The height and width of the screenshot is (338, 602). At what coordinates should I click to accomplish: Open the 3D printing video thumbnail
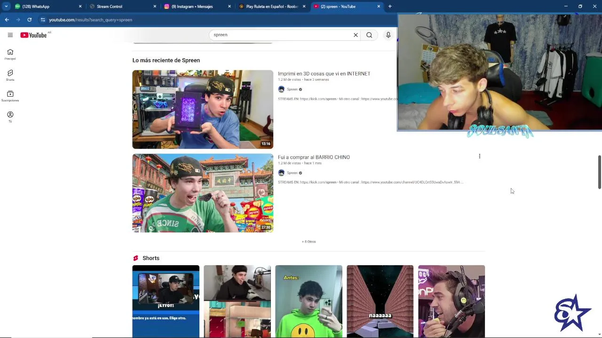coord(203,109)
